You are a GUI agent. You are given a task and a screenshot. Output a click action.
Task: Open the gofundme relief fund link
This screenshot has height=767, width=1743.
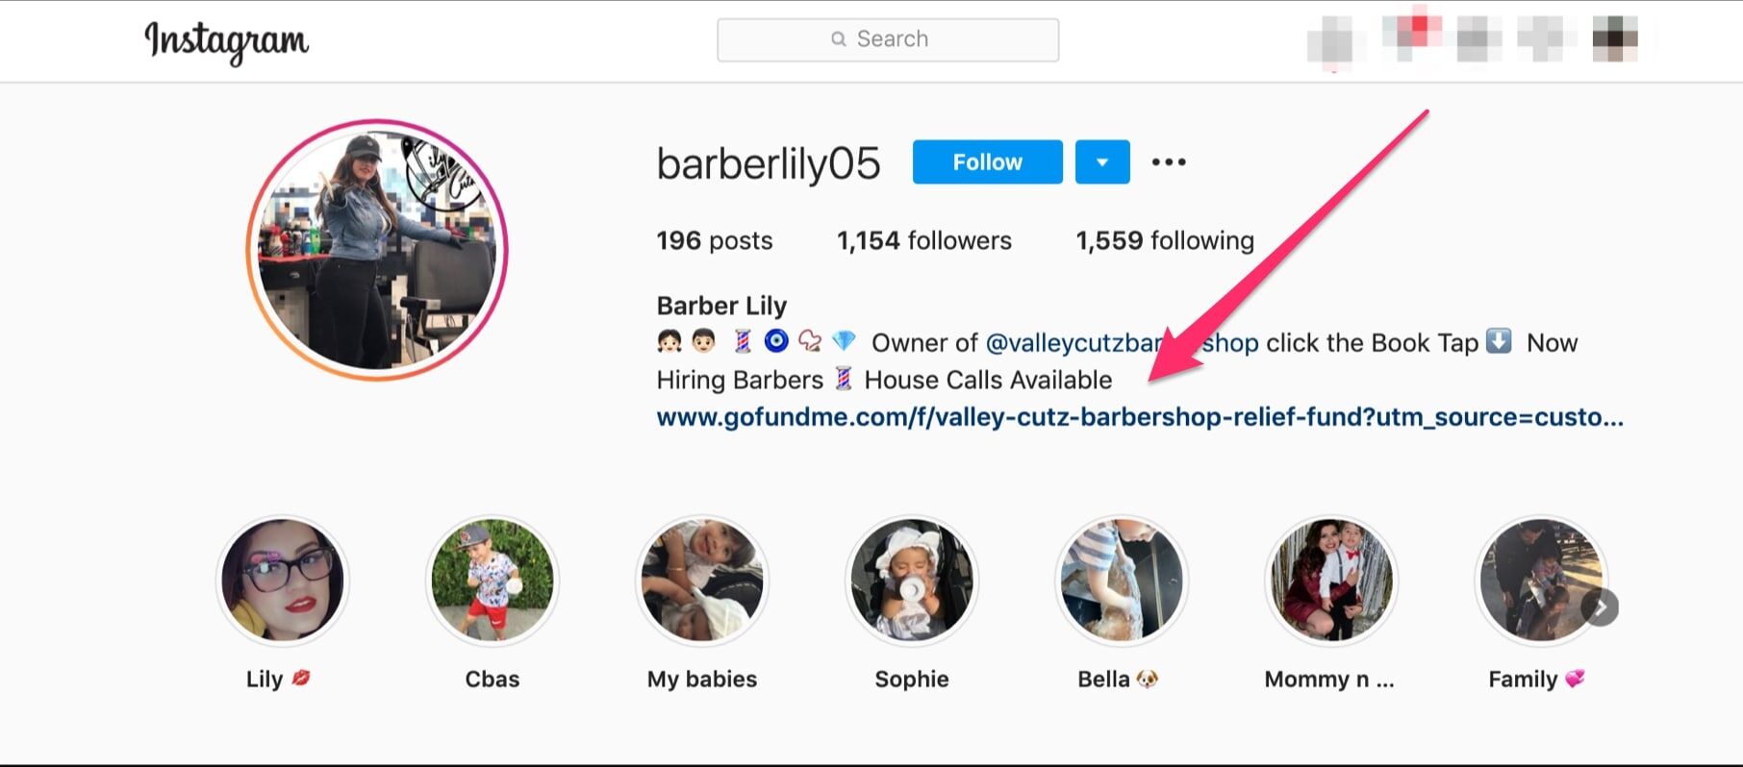(x=1140, y=417)
